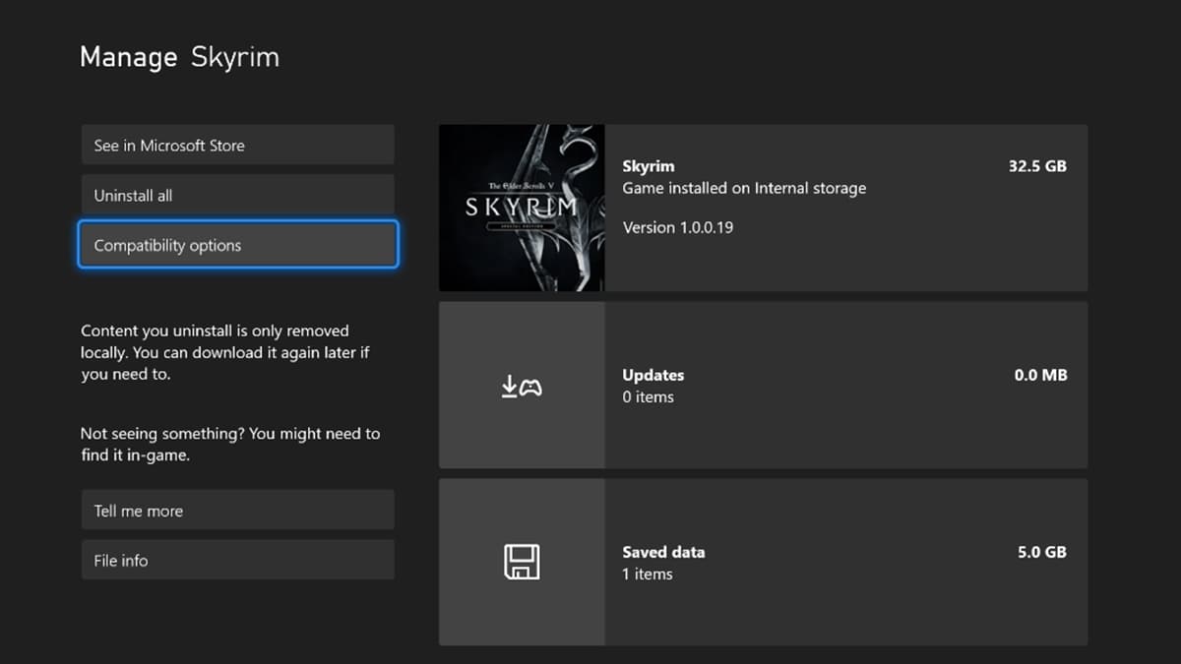This screenshot has width=1181, height=664.
Task: Open the Skyrim box art thumbnail
Action: click(x=522, y=207)
